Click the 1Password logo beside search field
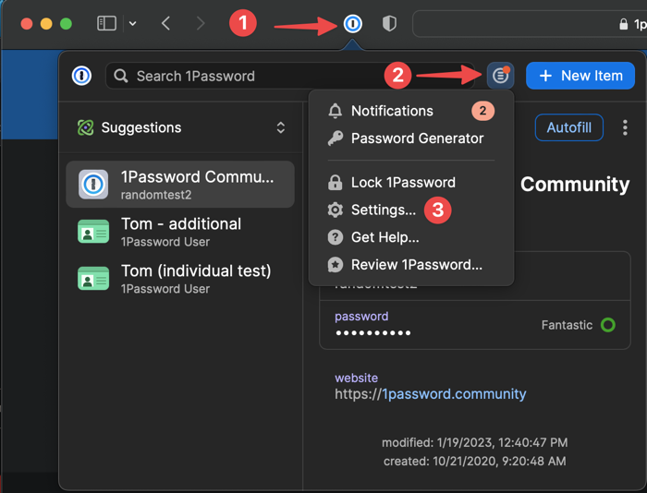This screenshot has width=647, height=493. 82,76
